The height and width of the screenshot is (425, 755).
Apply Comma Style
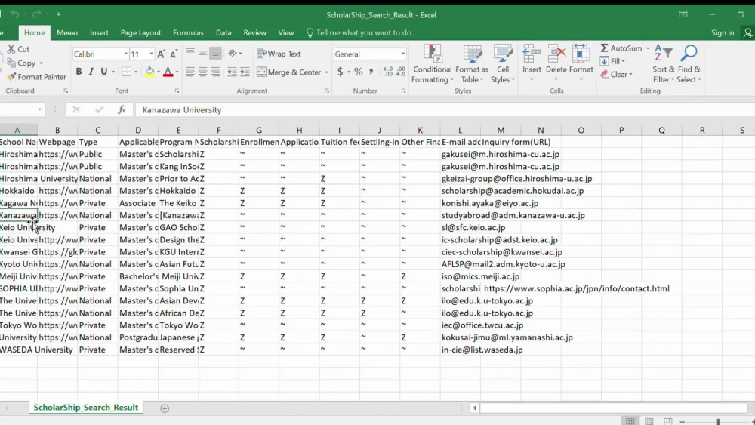pyautogui.click(x=371, y=72)
